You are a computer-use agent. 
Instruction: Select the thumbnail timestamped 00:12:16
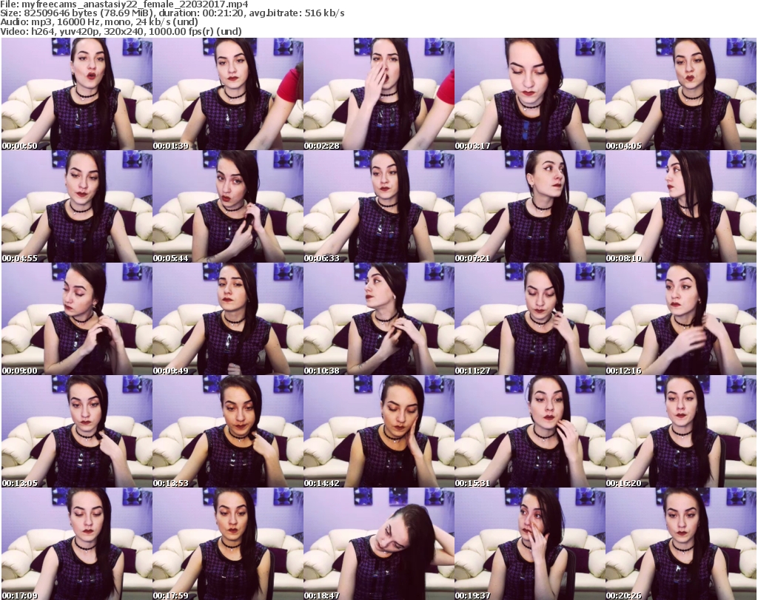click(x=681, y=320)
